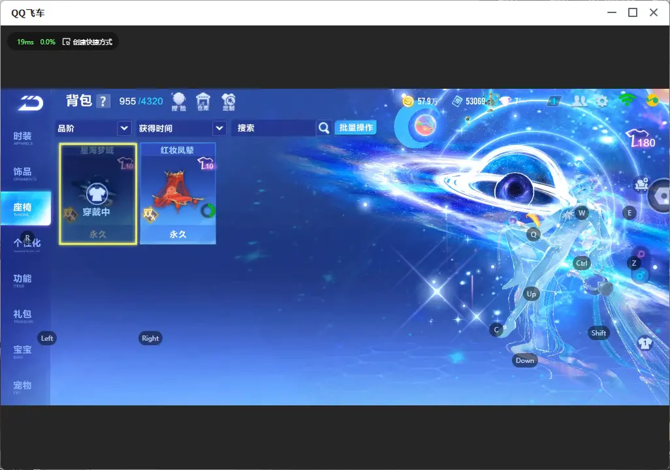Screen dimensions: 670x470
Task: Open the 仓库 warehouse icon
Action: [203, 102]
